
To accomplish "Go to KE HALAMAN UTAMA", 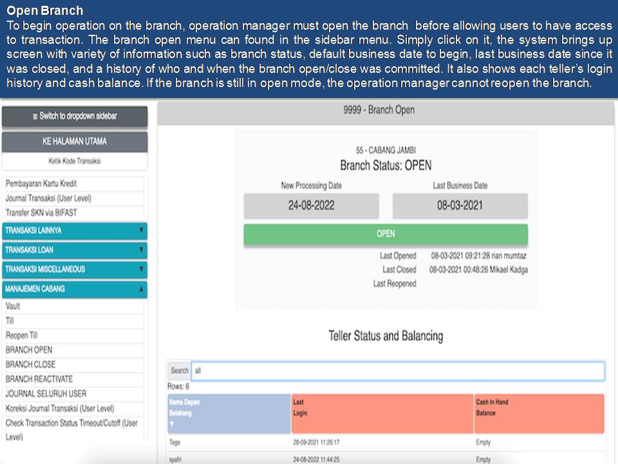I will coord(75,142).
